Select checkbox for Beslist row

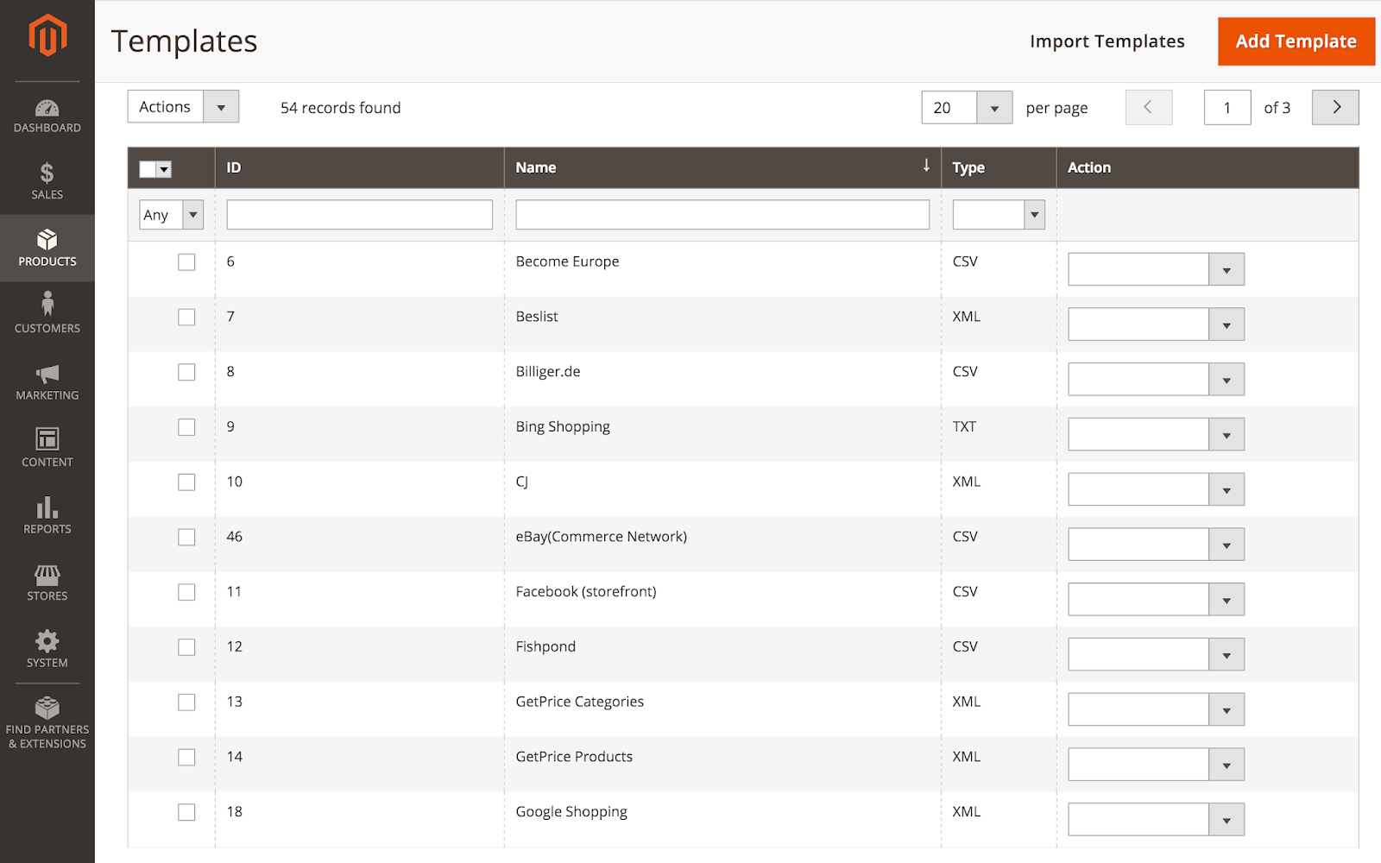point(186,318)
